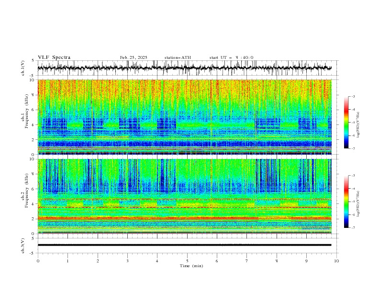Click the '2' kHz tick on ch.1 frequency axis

coord(33,140)
